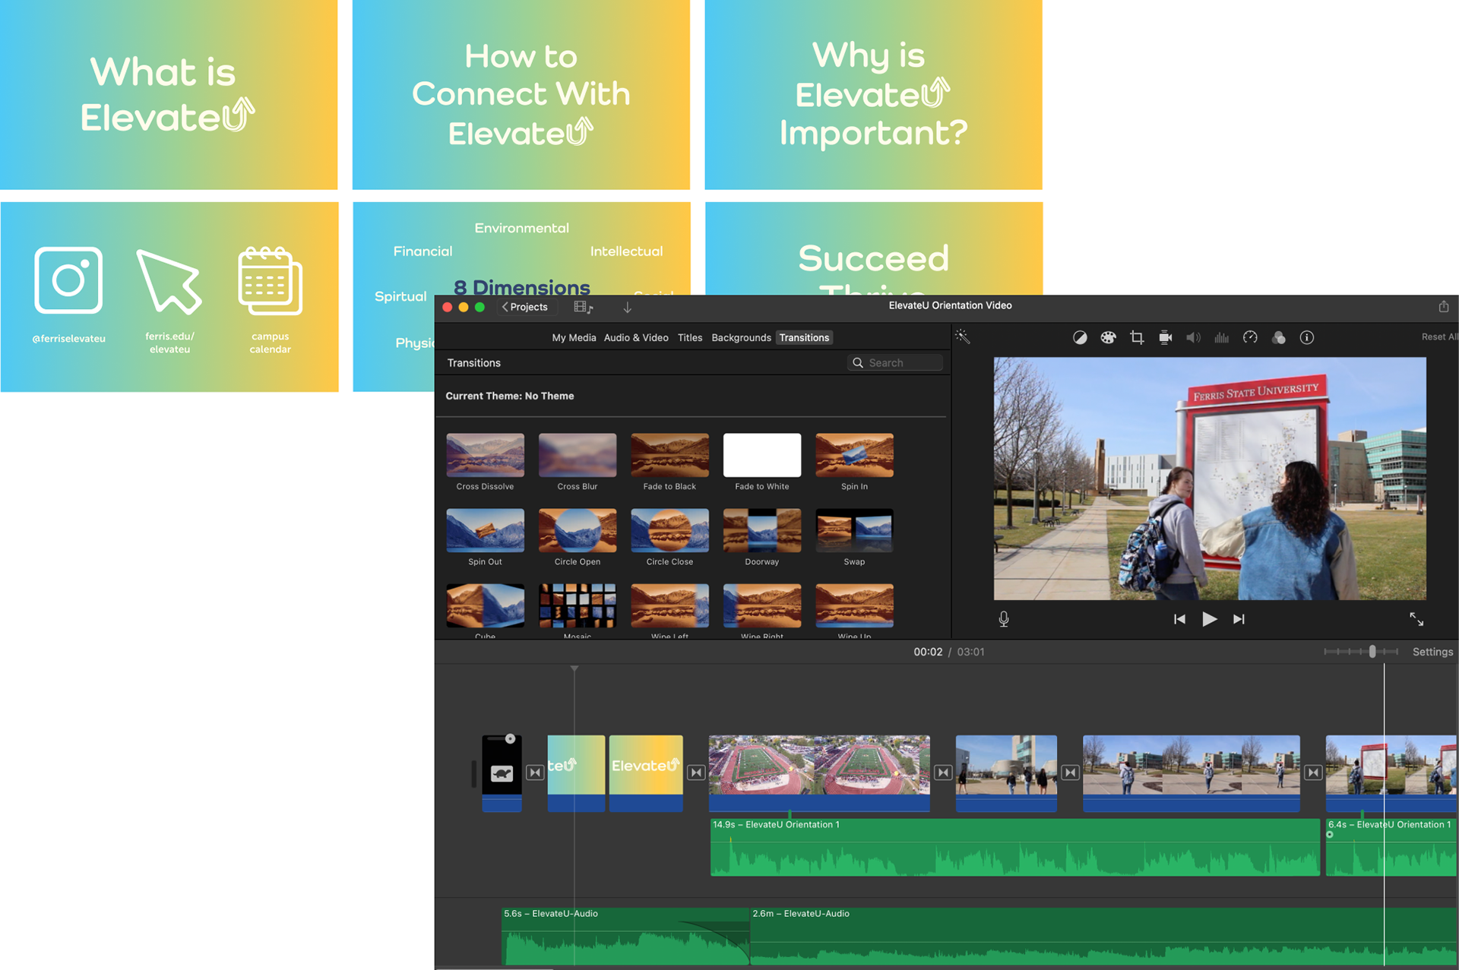
Task: Select the 14.9s ElevateU Orientation 1 audio
Action: click(x=1014, y=847)
